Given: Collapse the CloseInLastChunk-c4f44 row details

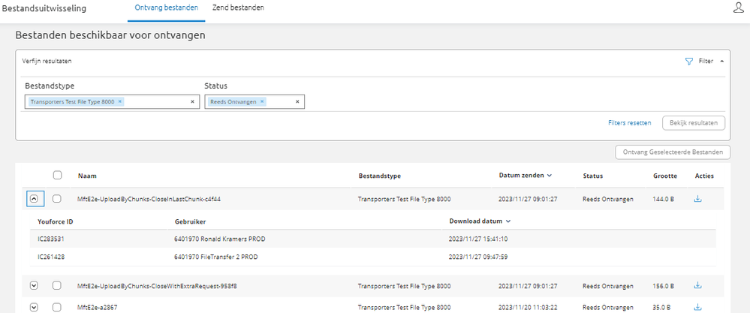Looking at the screenshot, I should click(34, 199).
